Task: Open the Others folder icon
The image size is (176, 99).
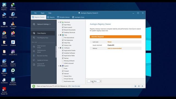Action: [x=4, y=53]
